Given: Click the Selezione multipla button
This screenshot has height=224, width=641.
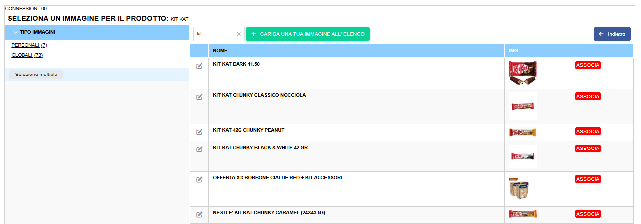Looking at the screenshot, I should point(36,75).
